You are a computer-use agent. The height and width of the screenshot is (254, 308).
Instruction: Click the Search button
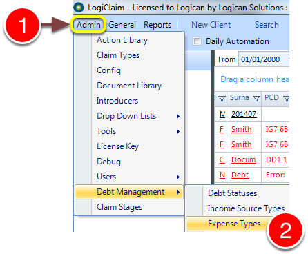267,25
